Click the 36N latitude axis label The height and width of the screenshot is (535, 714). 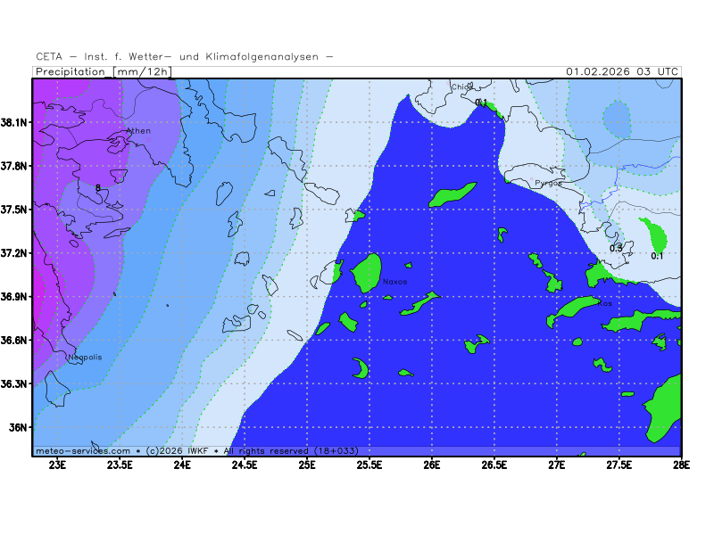point(20,427)
